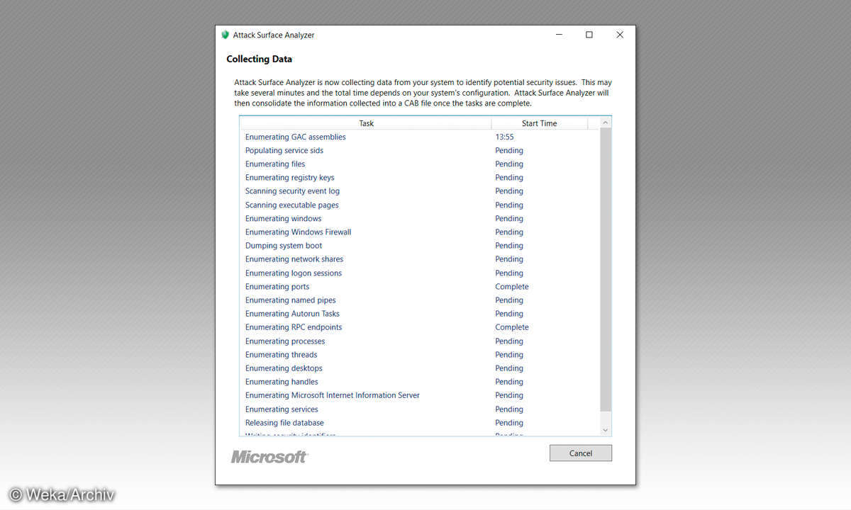Click the Task column header

point(366,123)
